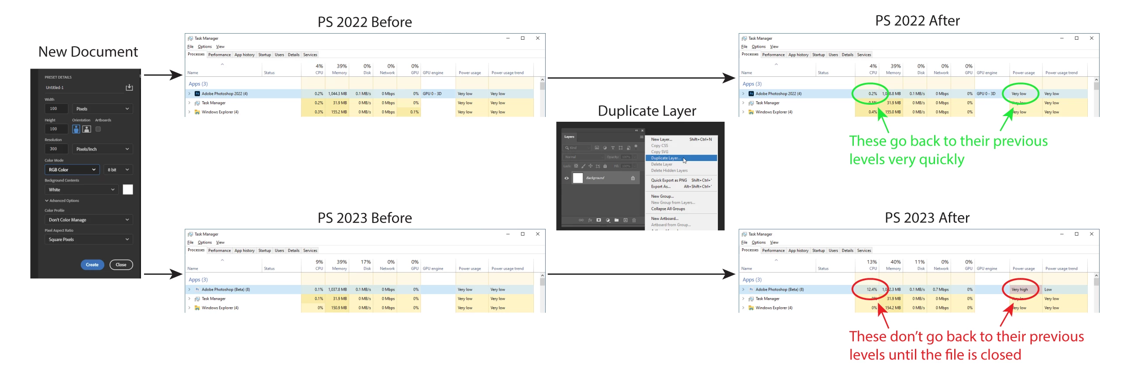Image resolution: width=1124 pixels, height=377 pixels.
Task: Open the Pixels/Inch resolution dropdown
Action: pos(103,149)
